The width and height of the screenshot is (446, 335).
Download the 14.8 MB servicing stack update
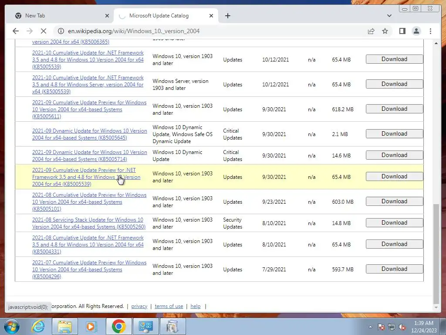[x=394, y=222]
